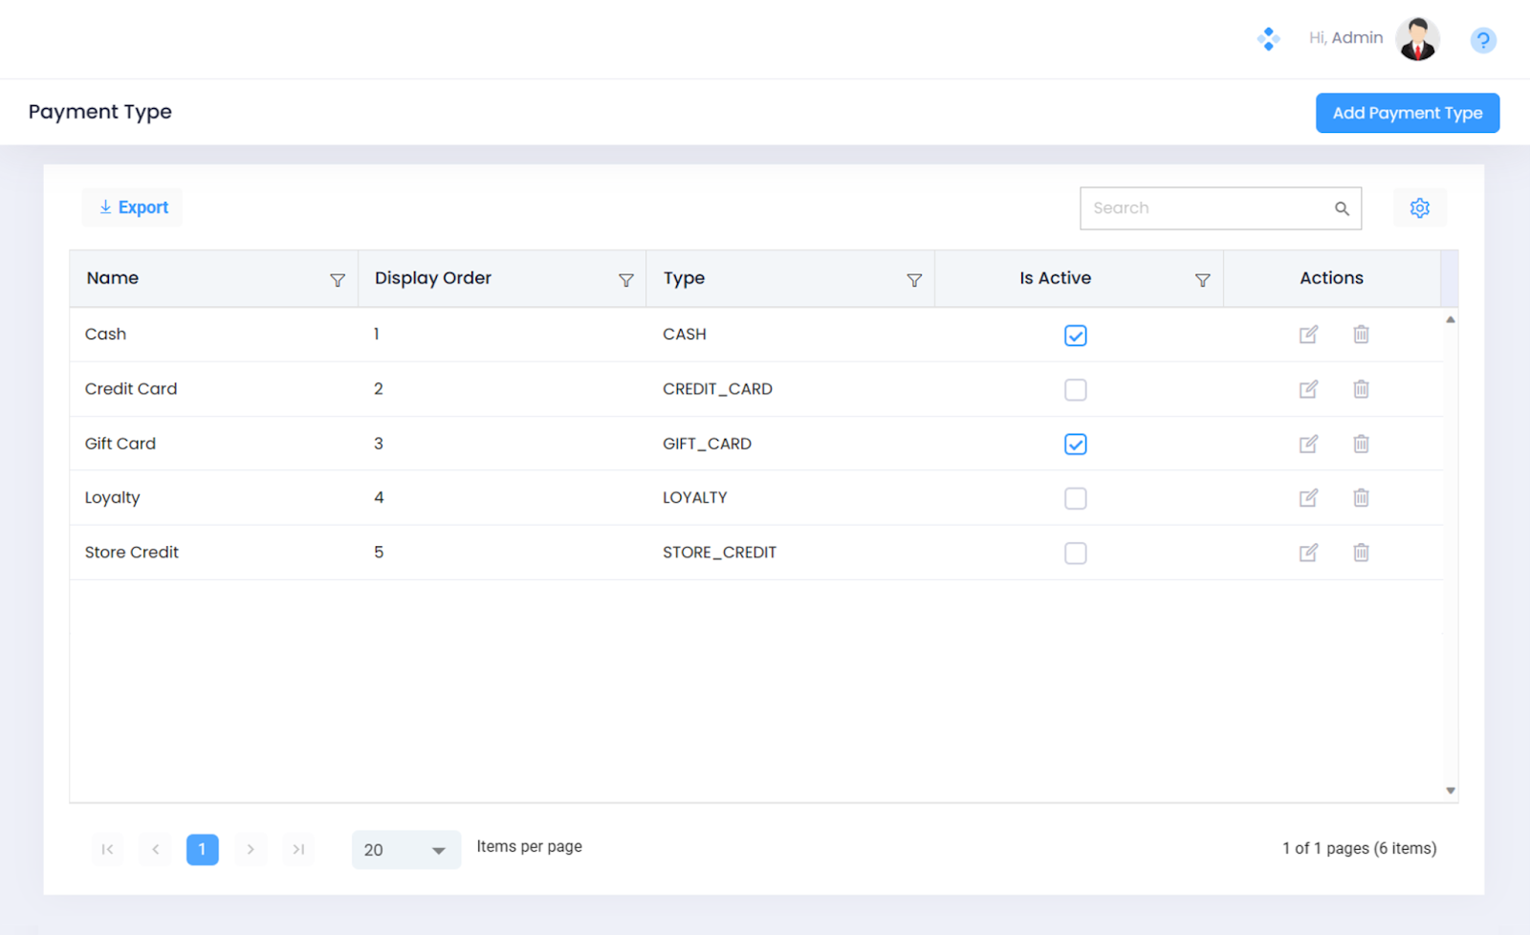Click the search magnifier icon

(1342, 208)
